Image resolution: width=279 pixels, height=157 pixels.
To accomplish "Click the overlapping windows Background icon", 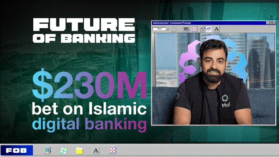I will [208, 29].
